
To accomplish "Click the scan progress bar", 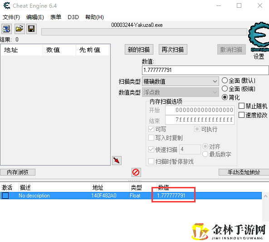I will pyautogui.click(x=144, y=32).
